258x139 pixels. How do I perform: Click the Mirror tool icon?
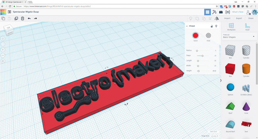click(217, 19)
